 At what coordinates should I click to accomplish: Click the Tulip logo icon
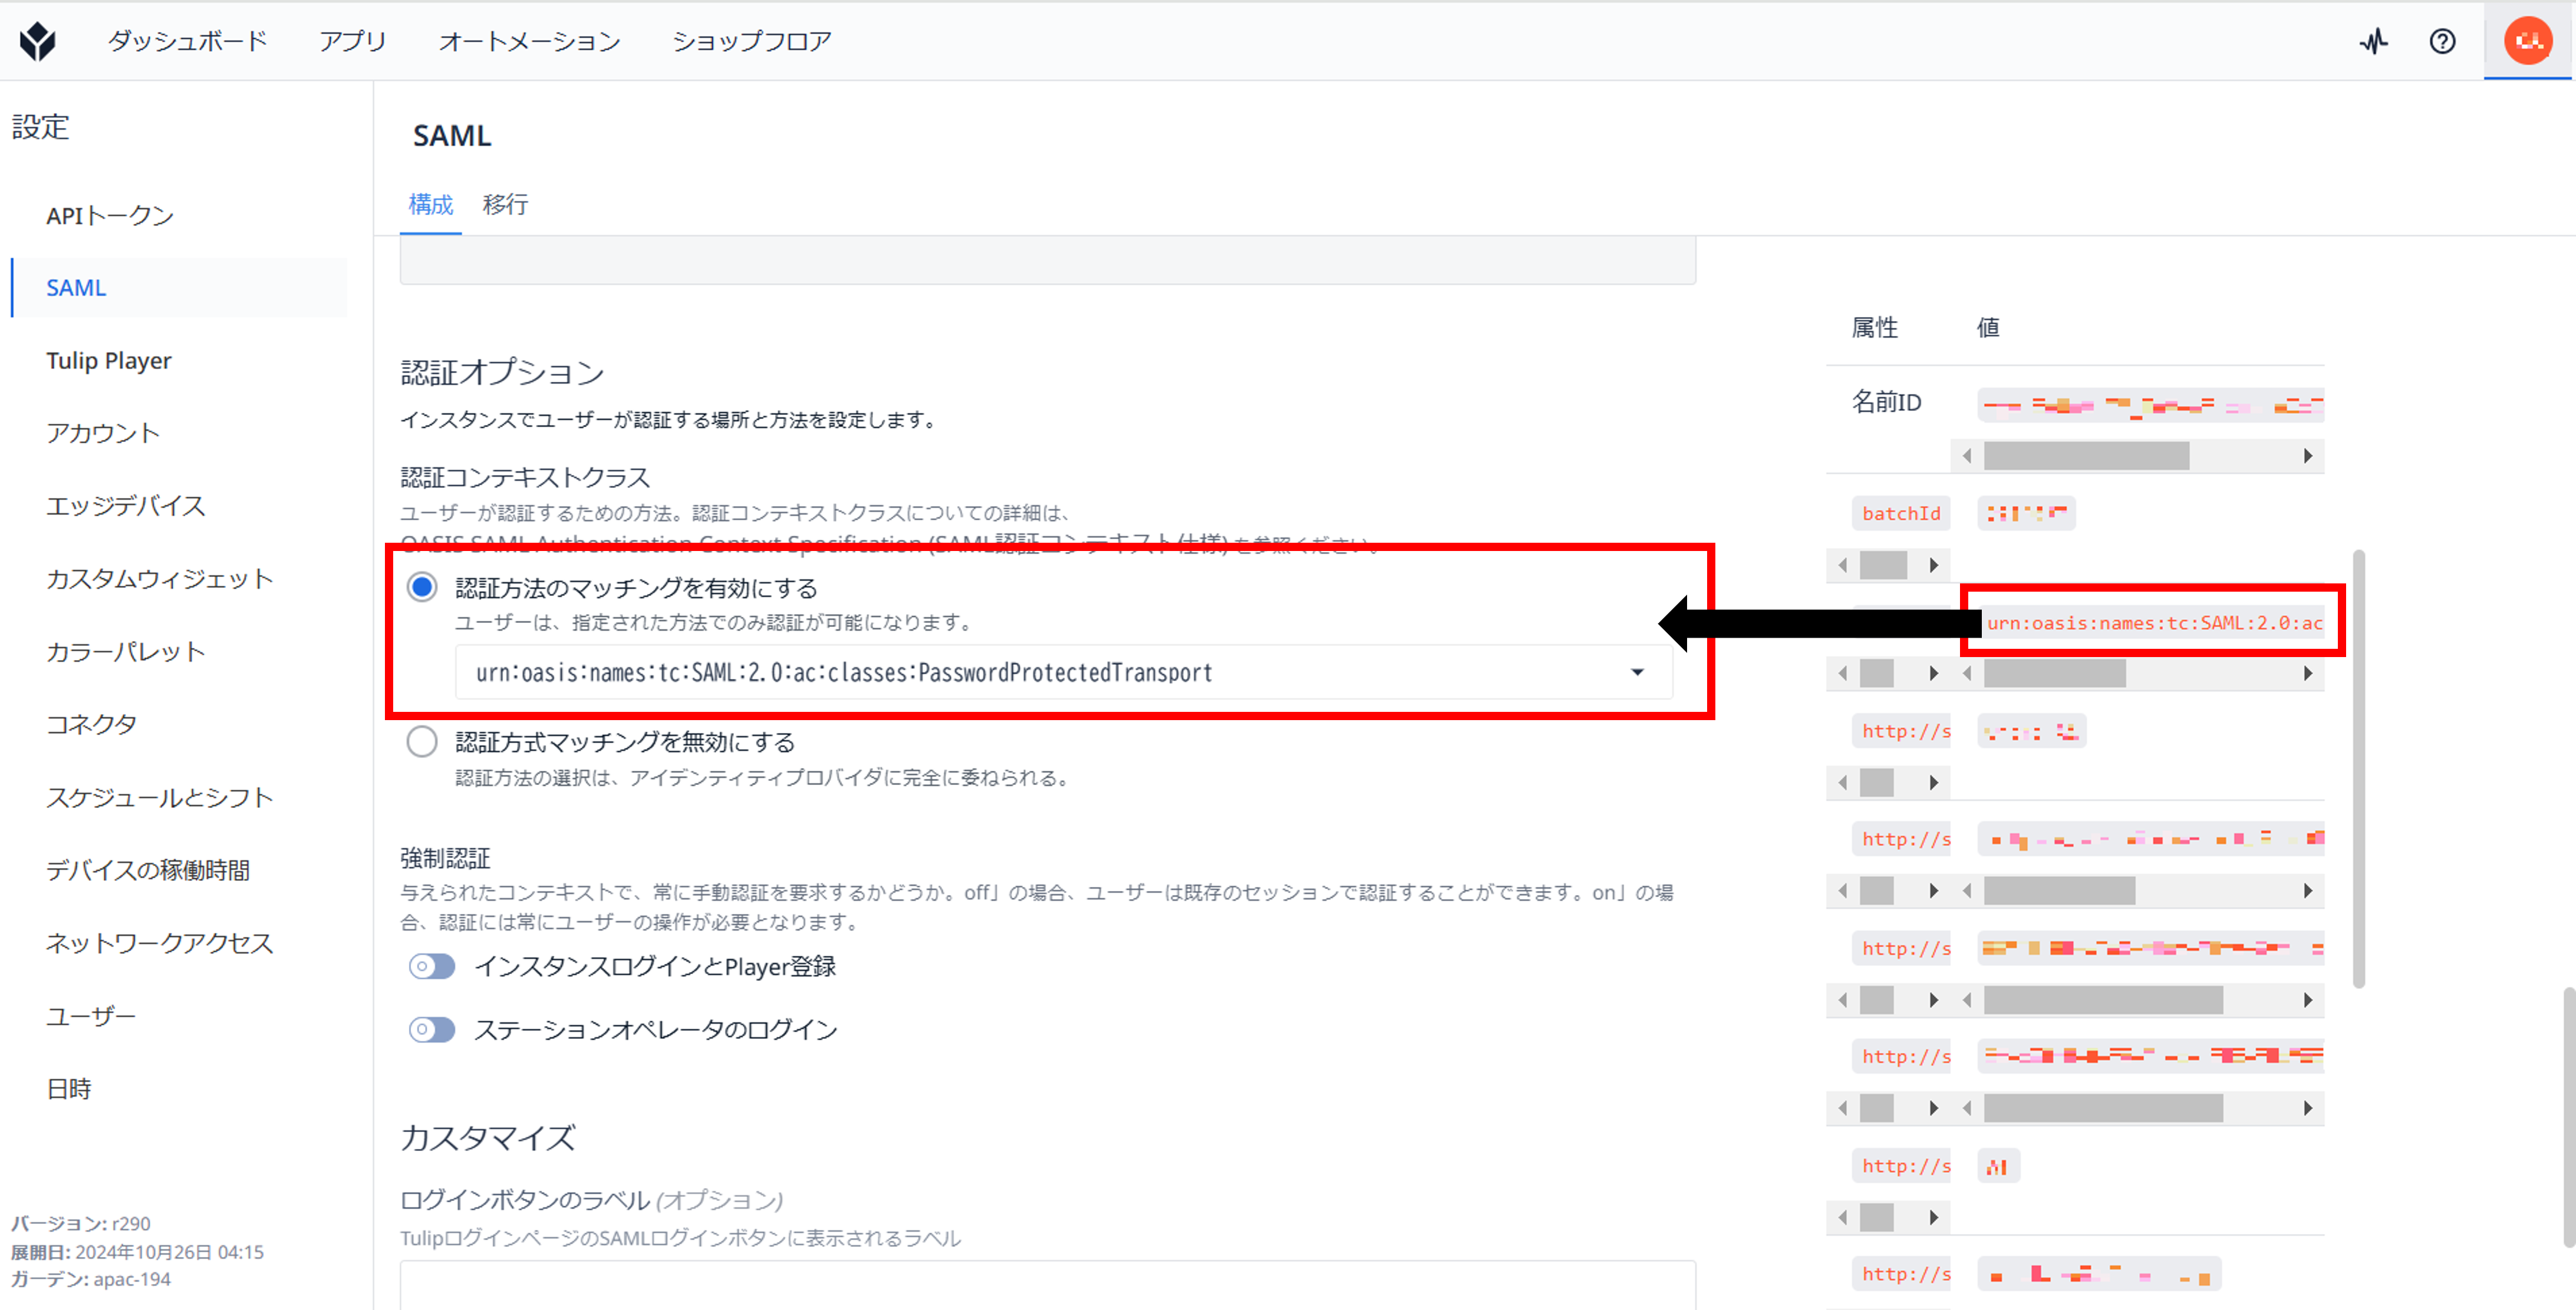pos(38,41)
